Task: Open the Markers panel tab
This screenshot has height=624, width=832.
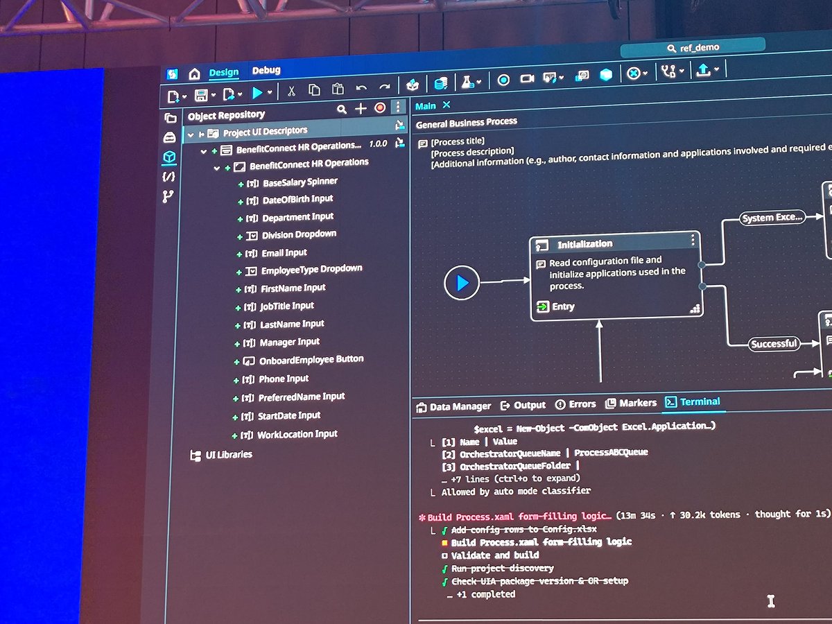Action: [631, 403]
